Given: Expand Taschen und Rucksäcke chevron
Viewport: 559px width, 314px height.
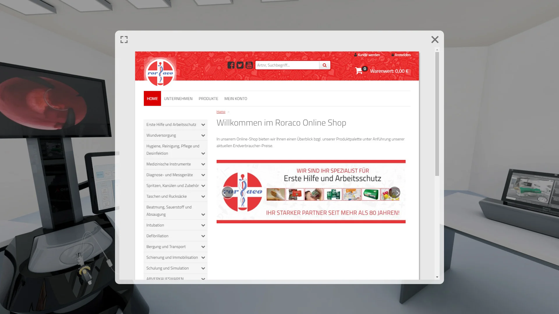Looking at the screenshot, I should [203, 197].
